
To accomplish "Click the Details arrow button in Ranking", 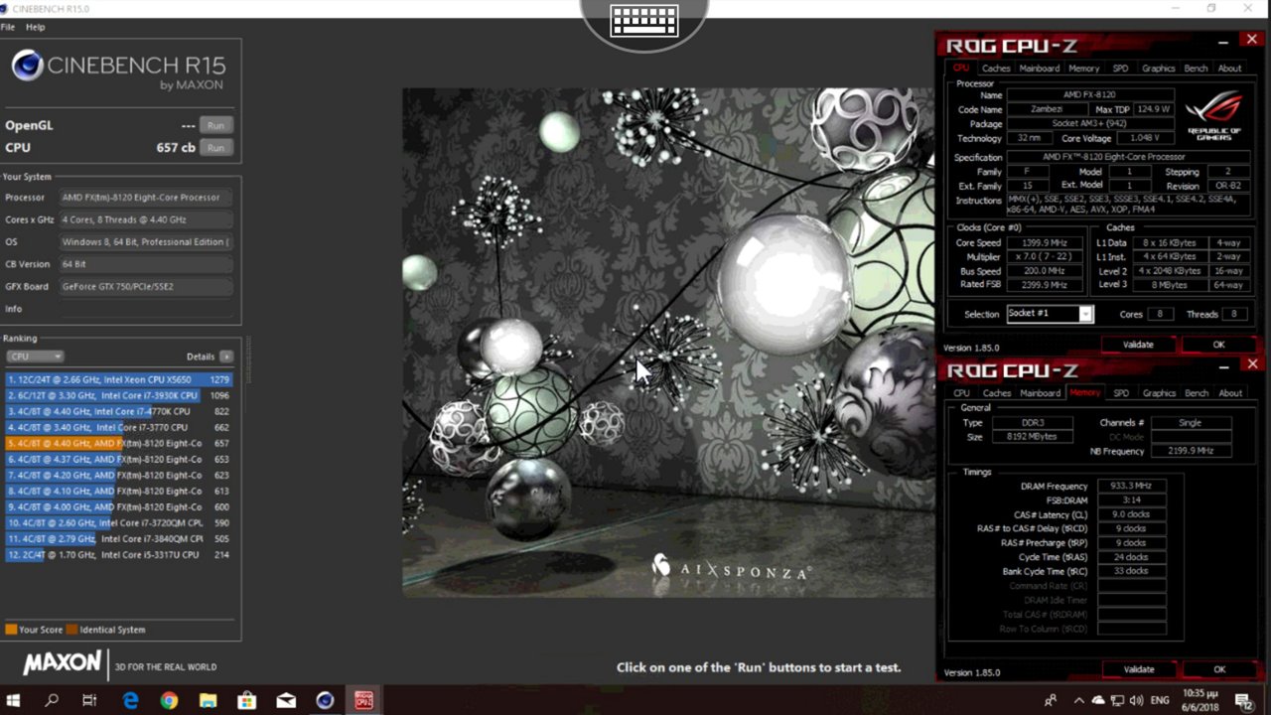I will [226, 357].
